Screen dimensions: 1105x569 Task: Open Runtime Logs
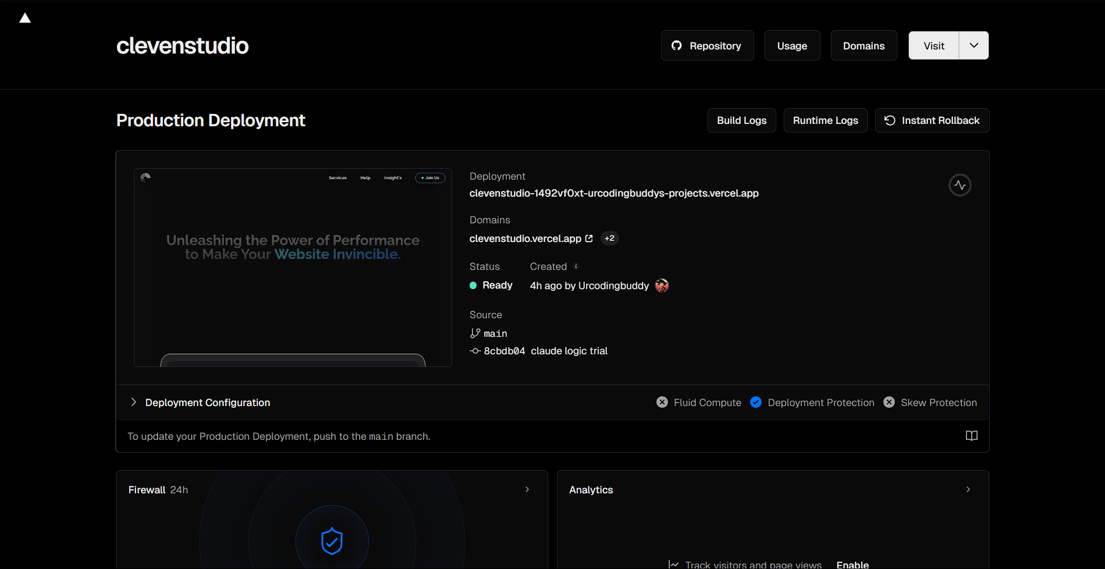[x=825, y=120]
